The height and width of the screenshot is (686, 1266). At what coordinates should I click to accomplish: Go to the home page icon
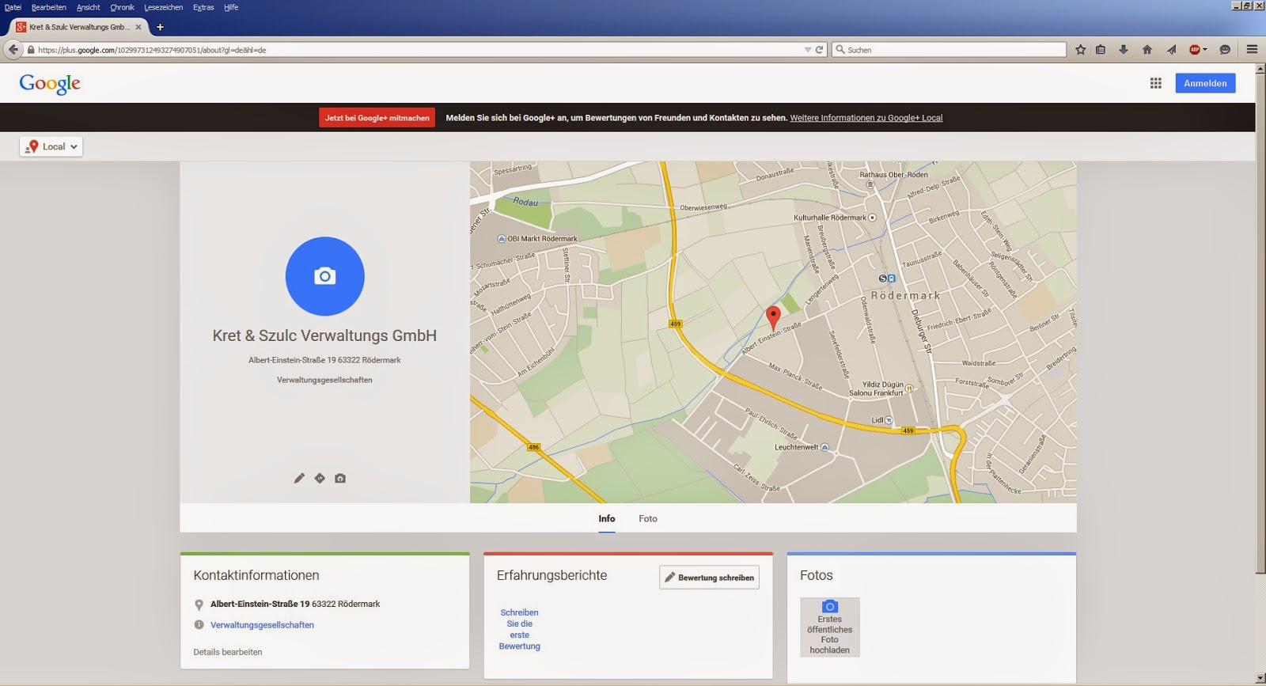click(1147, 49)
